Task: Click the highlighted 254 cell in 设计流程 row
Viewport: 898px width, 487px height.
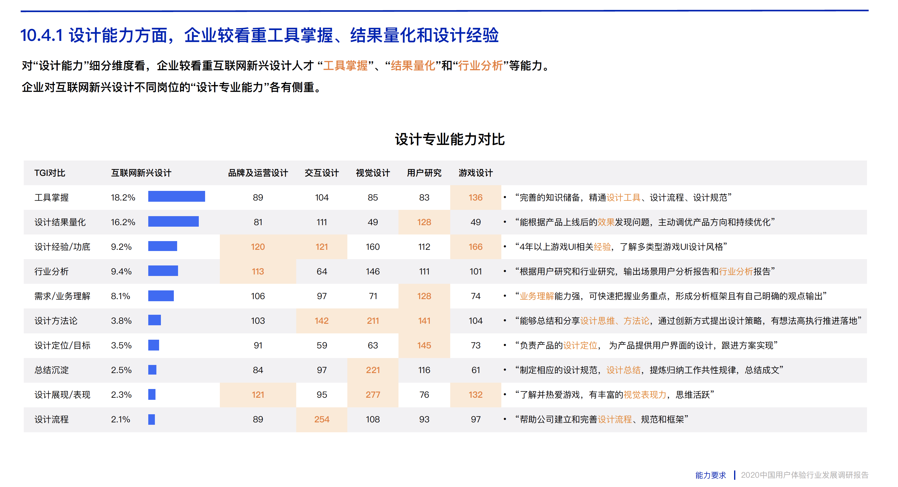Action: click(321, 419)
